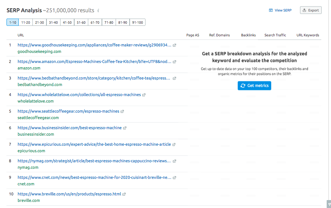Go to the 61-70 results page
The height and width of the screenshot is (208, 331).
(x=95, y=22)
